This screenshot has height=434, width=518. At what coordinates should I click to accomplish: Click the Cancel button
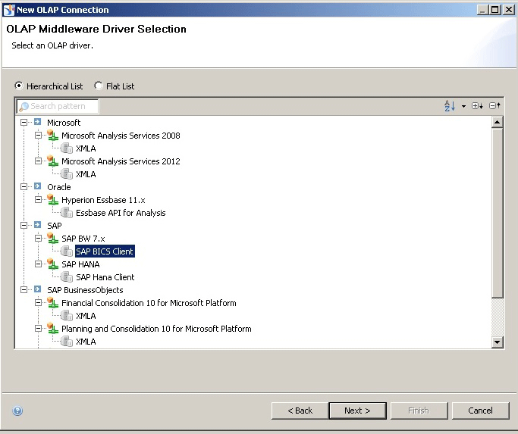(x=480, y=411)
